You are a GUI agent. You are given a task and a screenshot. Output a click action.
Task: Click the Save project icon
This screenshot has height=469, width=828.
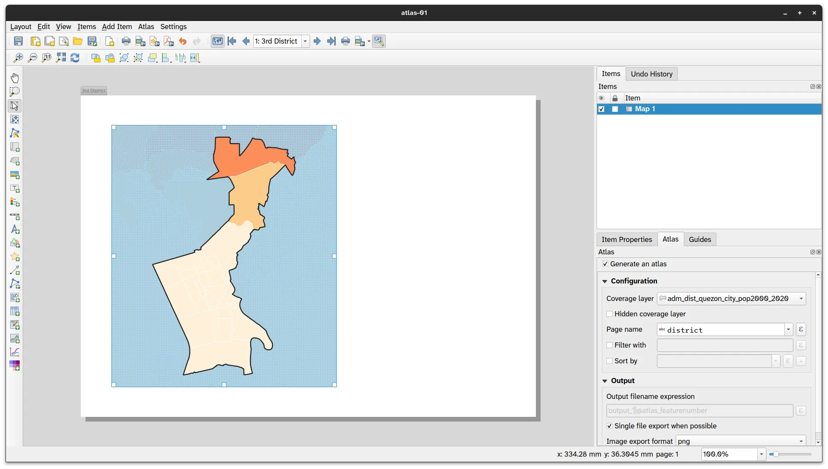click(18, 41)
